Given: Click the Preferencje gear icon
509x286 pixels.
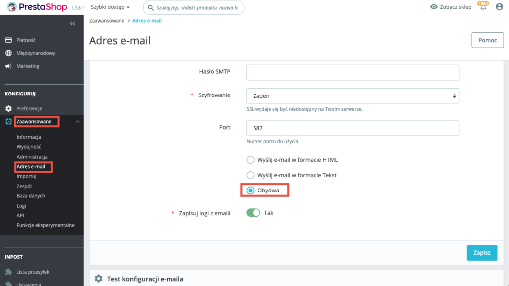Looking at the screenshot, I should pos(9,108).
